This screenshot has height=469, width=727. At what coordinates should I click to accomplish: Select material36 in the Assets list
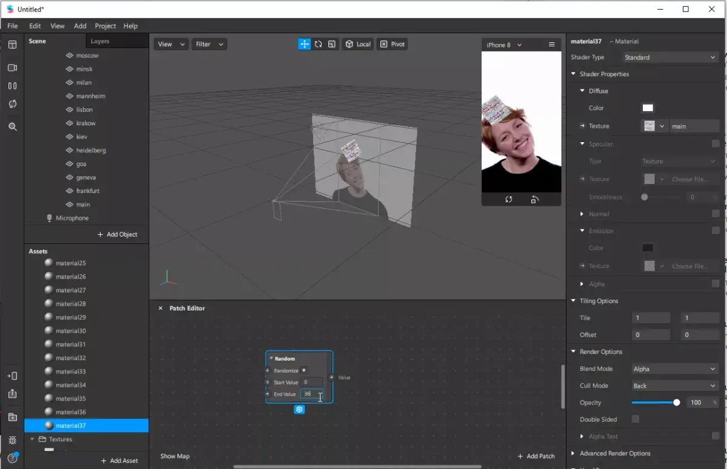(73, 412)
